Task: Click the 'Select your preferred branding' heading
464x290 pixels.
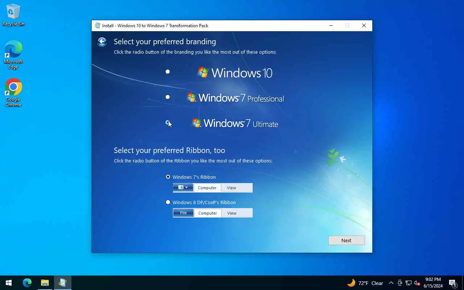Action: tap(165, 42)
